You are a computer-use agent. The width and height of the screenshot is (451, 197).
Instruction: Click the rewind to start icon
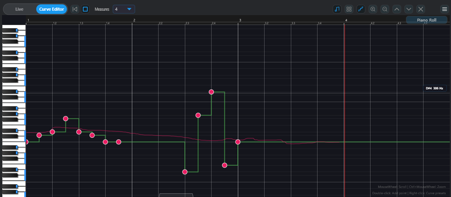click(x=75, y=9)
